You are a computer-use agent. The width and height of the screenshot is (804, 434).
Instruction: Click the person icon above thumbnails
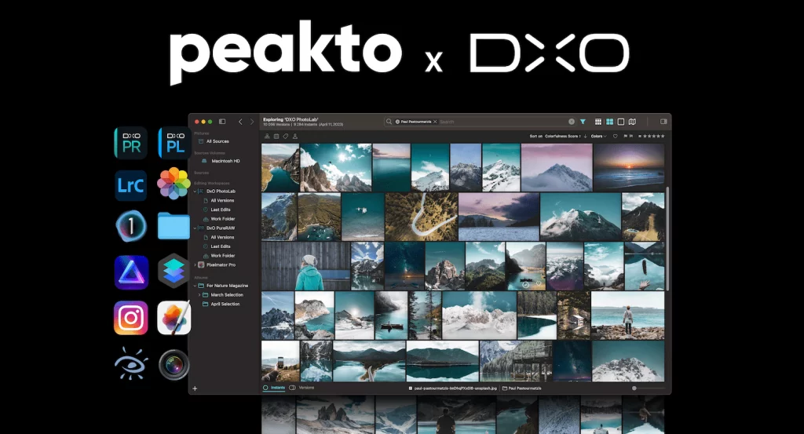tap(295, 137)
